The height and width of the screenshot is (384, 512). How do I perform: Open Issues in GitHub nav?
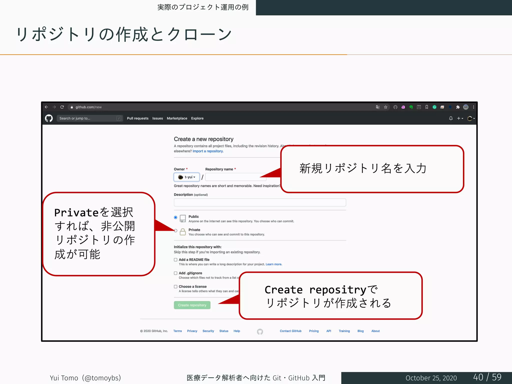tap(157, 118)
